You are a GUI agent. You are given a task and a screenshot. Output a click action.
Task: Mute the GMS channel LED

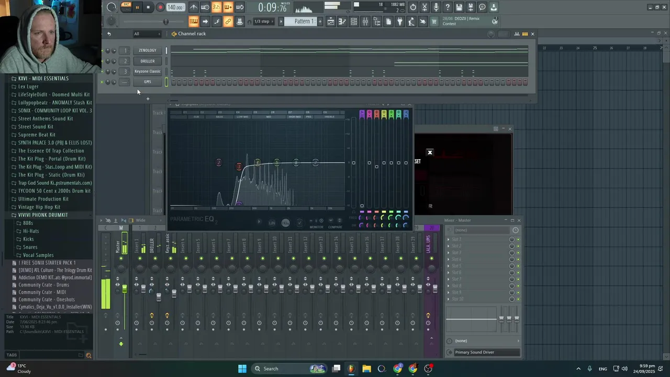point(102,82)
